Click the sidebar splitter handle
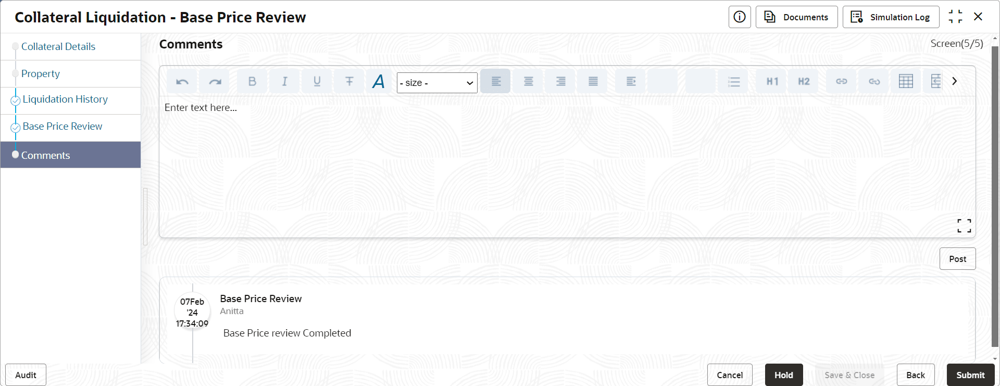This screenshot has width=1000, height=386. tap(145, 216)
